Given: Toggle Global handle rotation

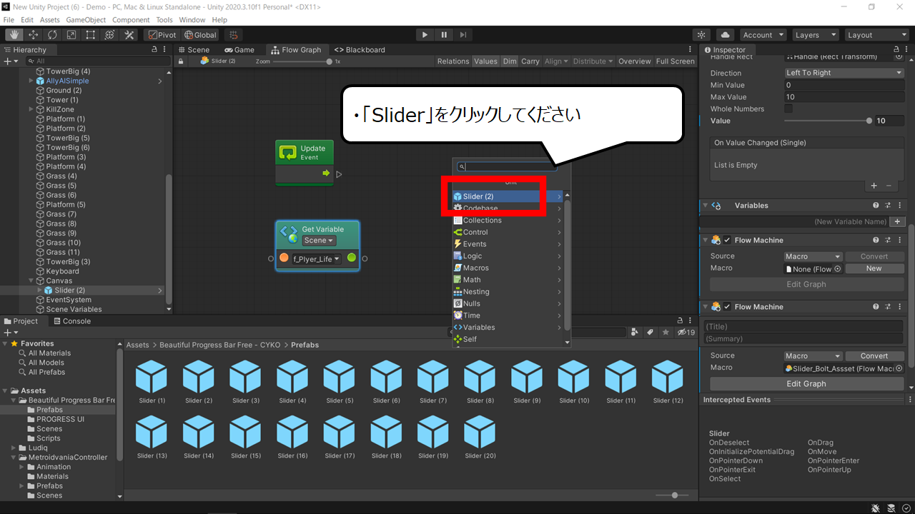Looking at the screenshot, I should click(x=200, y=35).
